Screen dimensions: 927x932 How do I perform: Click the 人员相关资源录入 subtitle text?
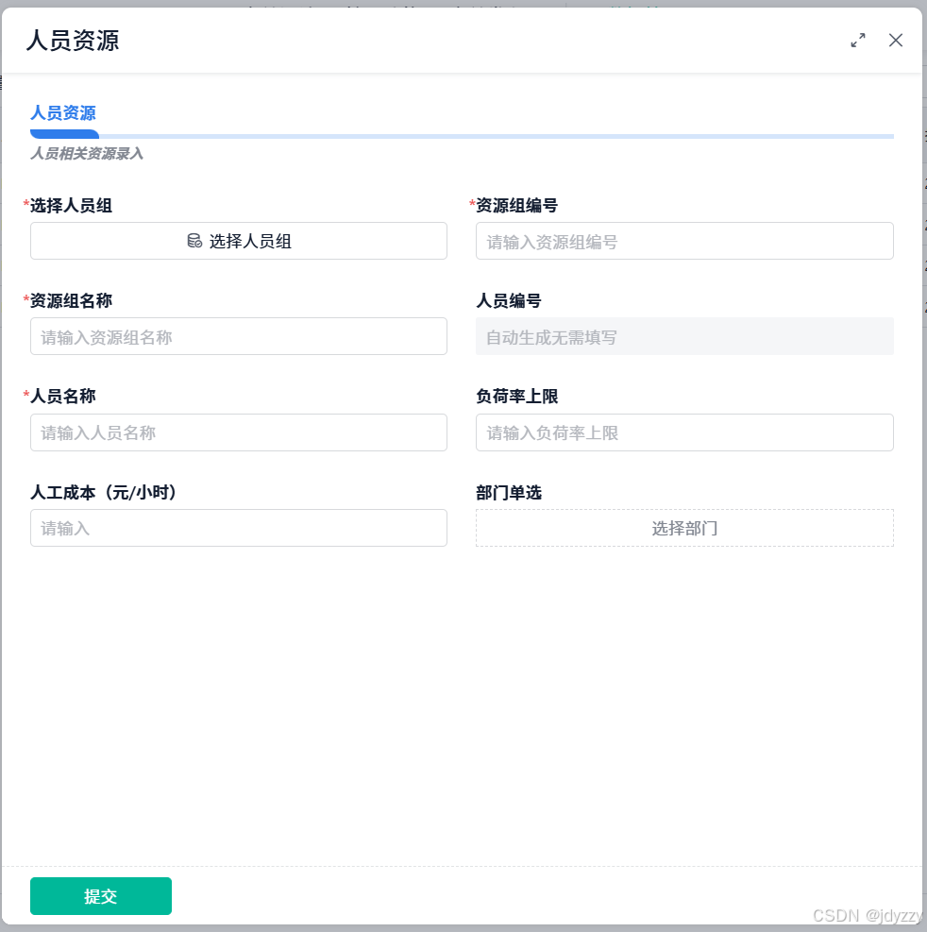pyautogui.click(x=85, y=154)
